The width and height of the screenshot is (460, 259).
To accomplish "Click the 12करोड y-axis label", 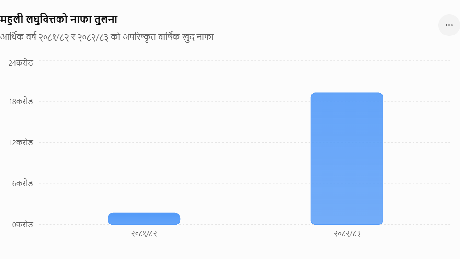I will [x=21, y=143].
